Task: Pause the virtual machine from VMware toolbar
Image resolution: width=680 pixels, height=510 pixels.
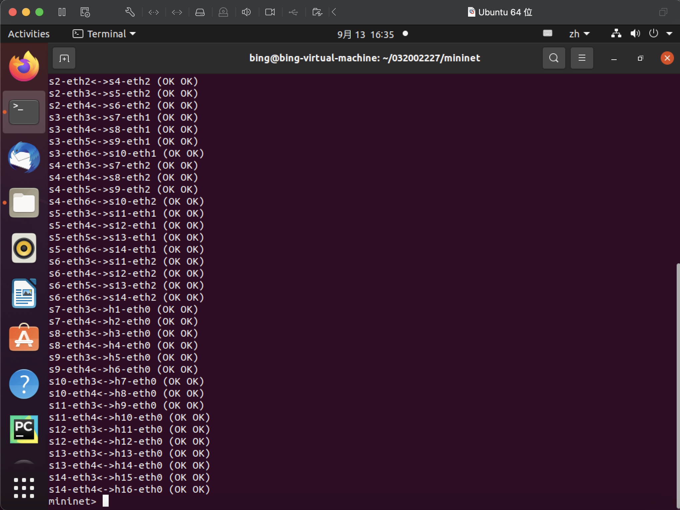Action: [x=62, y=12]
